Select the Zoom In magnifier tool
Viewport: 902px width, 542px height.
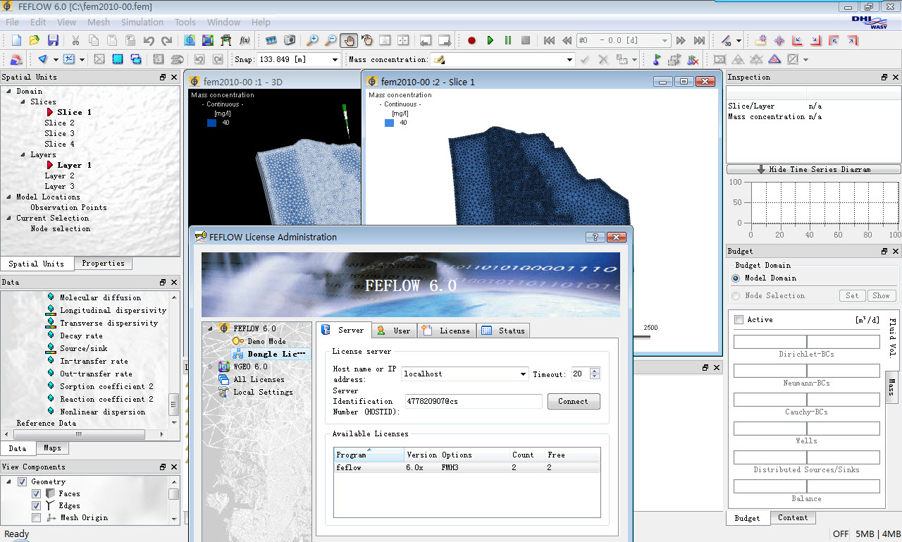(x=312, y=41)
